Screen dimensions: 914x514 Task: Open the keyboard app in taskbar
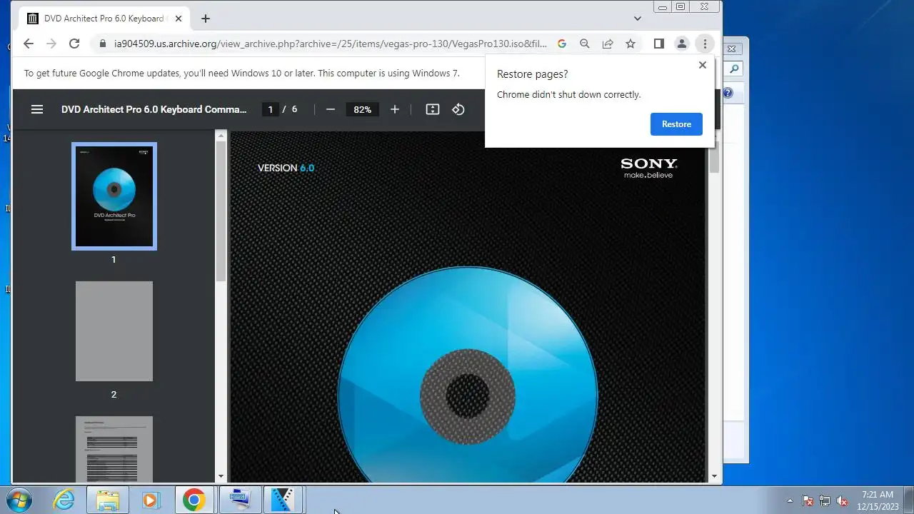(239, 500)
